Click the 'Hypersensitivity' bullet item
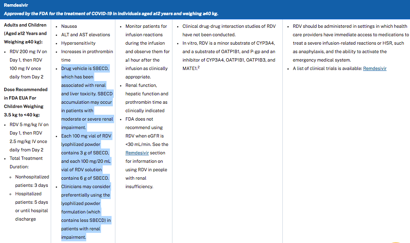 (78, 43)
